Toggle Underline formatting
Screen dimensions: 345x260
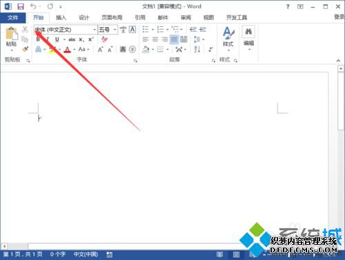click(x=57, y=39)
